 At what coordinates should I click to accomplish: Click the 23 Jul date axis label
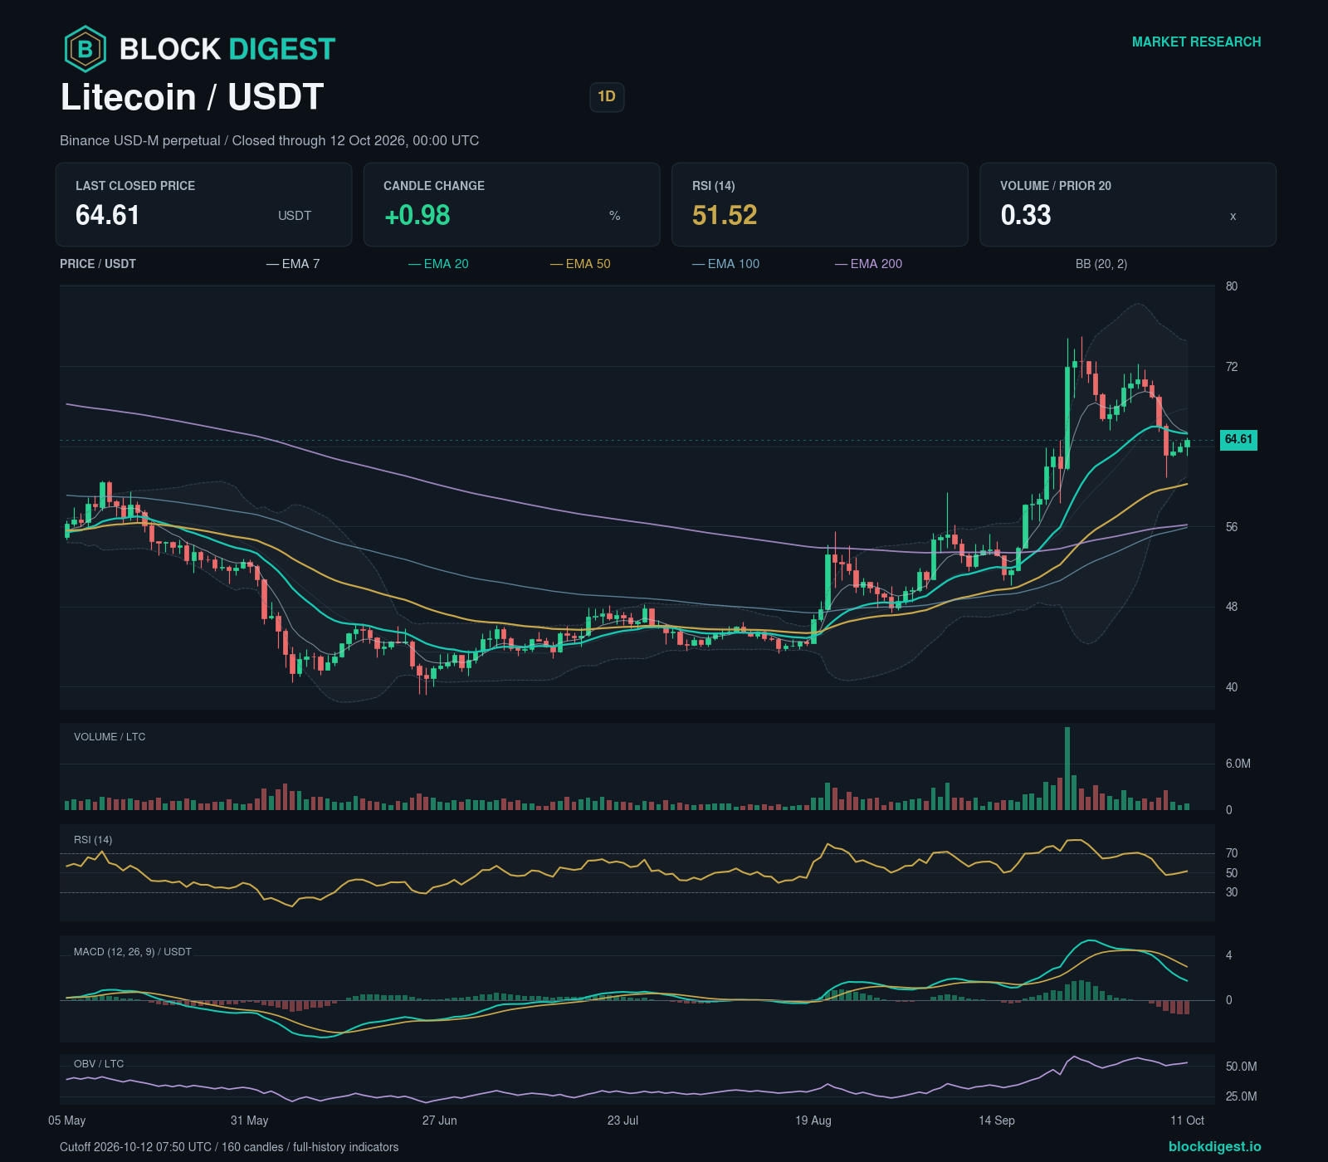tap(622, 1120)
